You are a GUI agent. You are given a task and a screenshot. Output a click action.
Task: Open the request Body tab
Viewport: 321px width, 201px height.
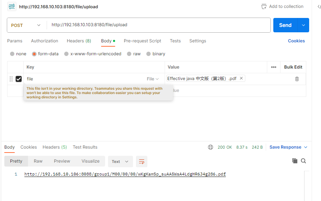tap(108, 41)
